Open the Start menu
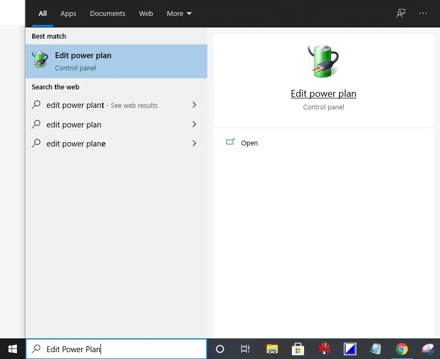This screenshot has width=440, height=359. [x=12, y=349]
